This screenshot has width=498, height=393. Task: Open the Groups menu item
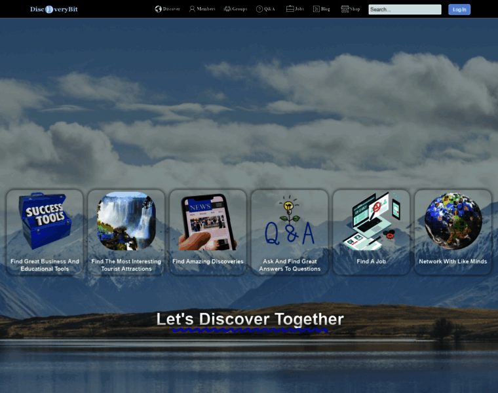tap(239, 9)
